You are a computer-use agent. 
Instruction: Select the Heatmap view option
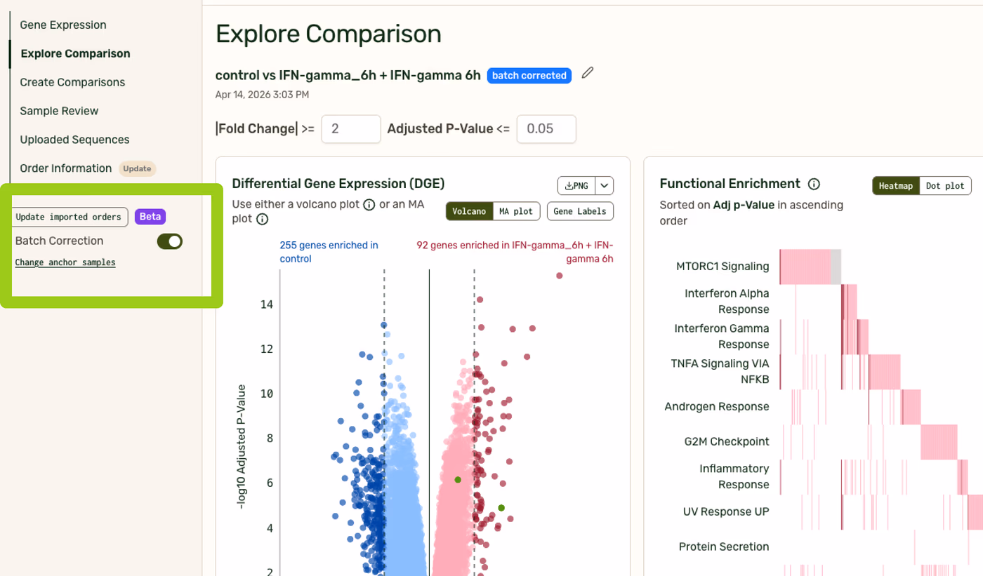896,186
